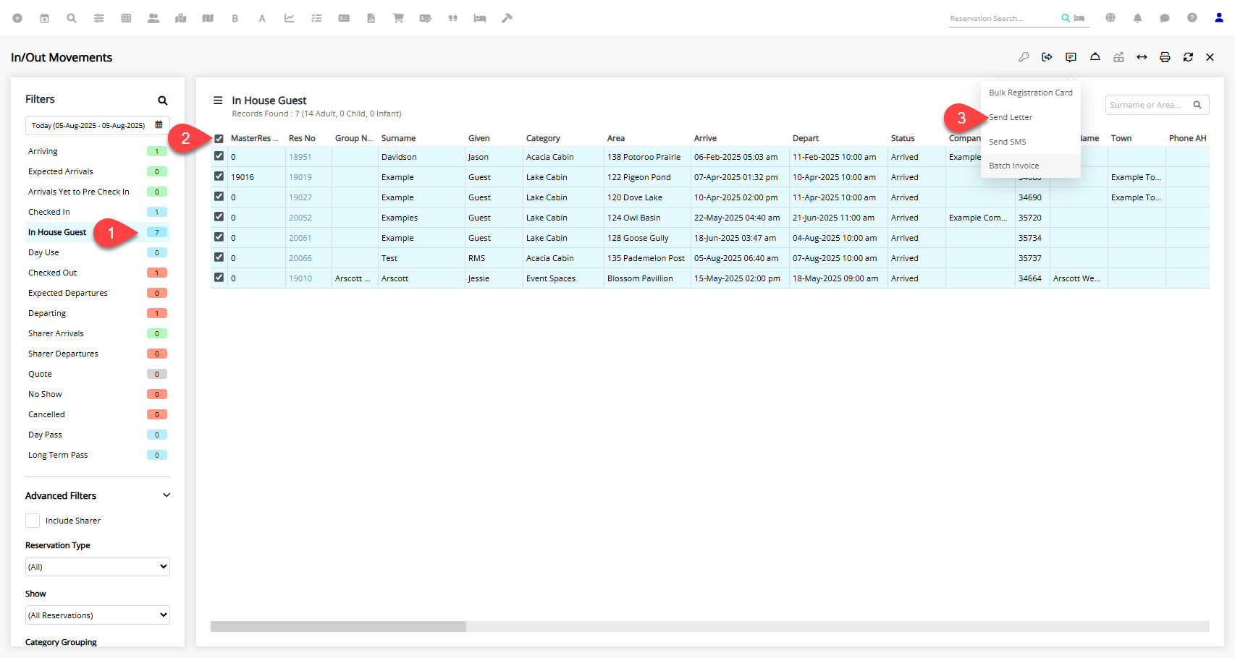Select the Expected Departures filter
This screenshot has width=1235, height=658.
click(x=98, y=293)
